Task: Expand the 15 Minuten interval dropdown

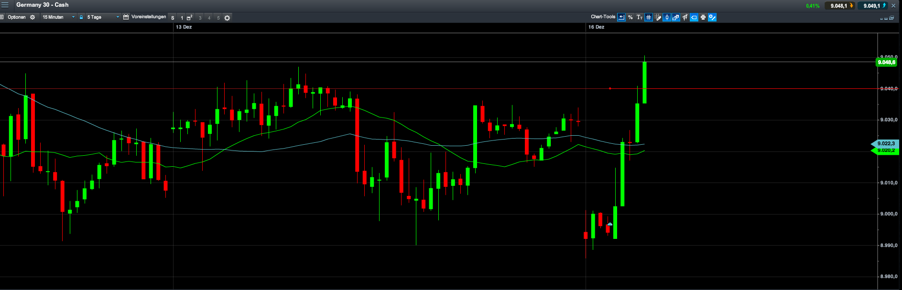Action: click(x=59, y=17)
